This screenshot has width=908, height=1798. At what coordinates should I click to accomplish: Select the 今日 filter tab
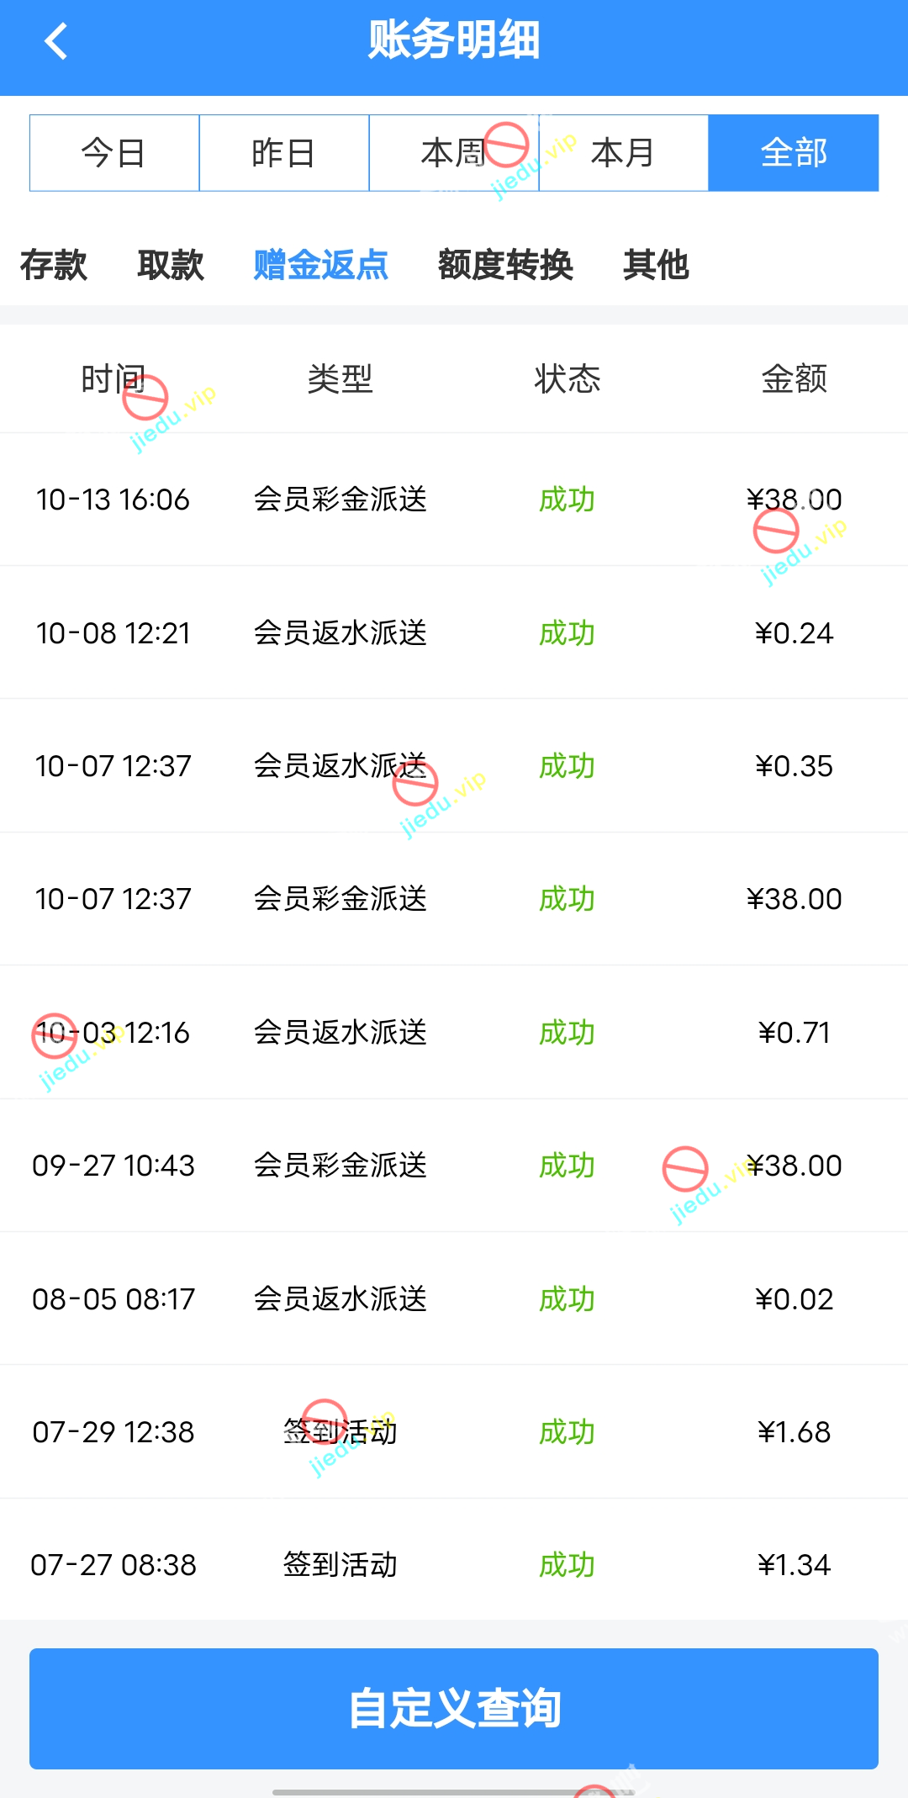click(x=114, y=153)
